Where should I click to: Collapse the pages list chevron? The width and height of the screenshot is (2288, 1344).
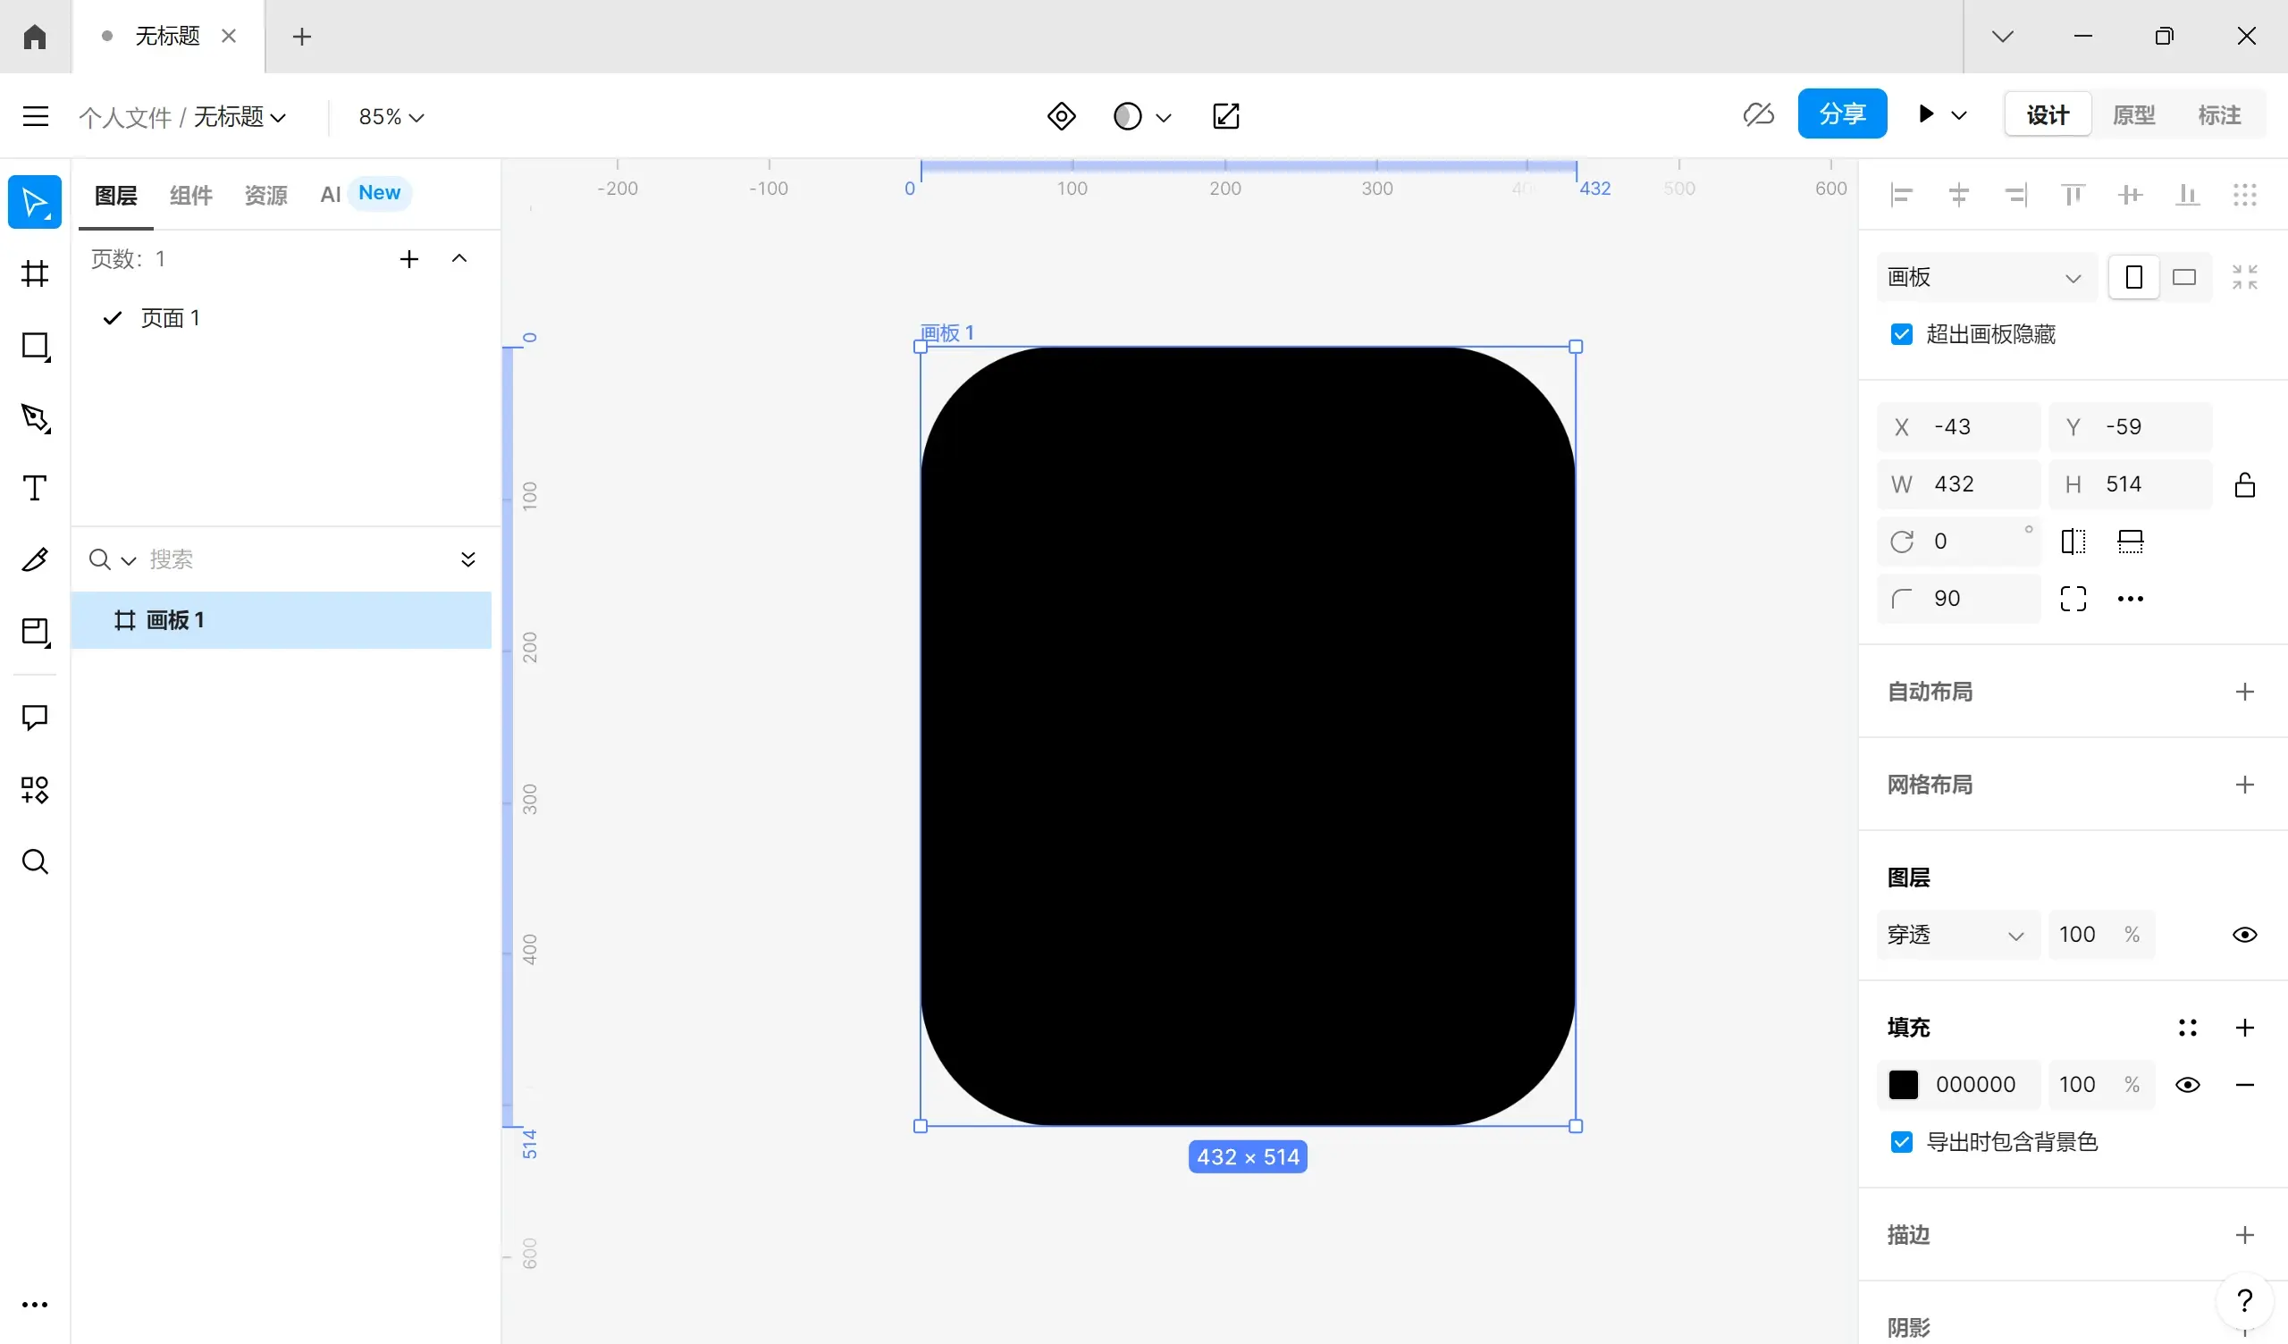459,259
